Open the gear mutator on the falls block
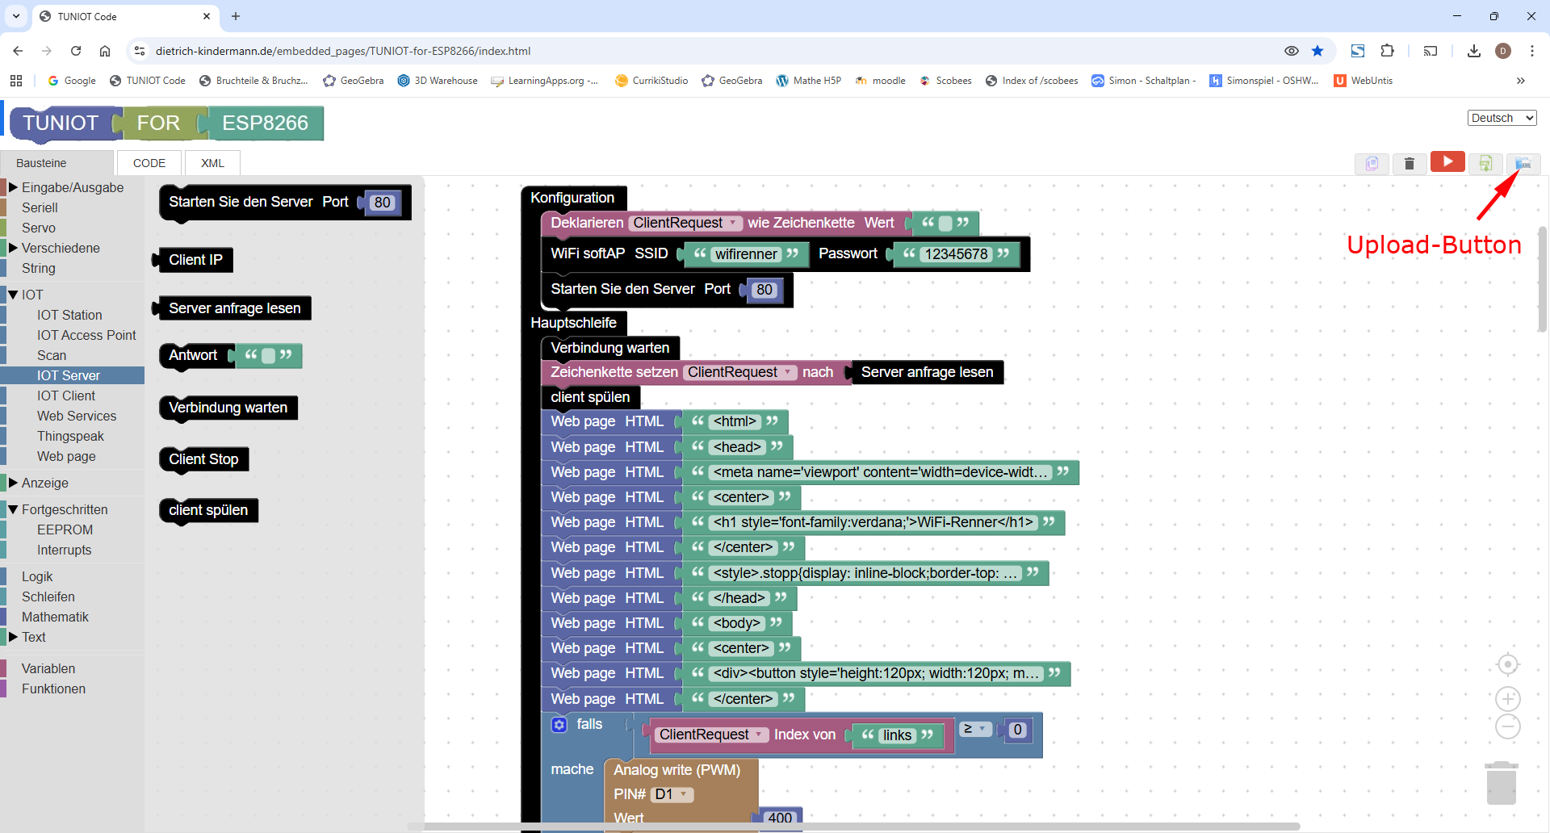Image resolution: width=1550 pixels, height=833 pixels. point(559,725)
